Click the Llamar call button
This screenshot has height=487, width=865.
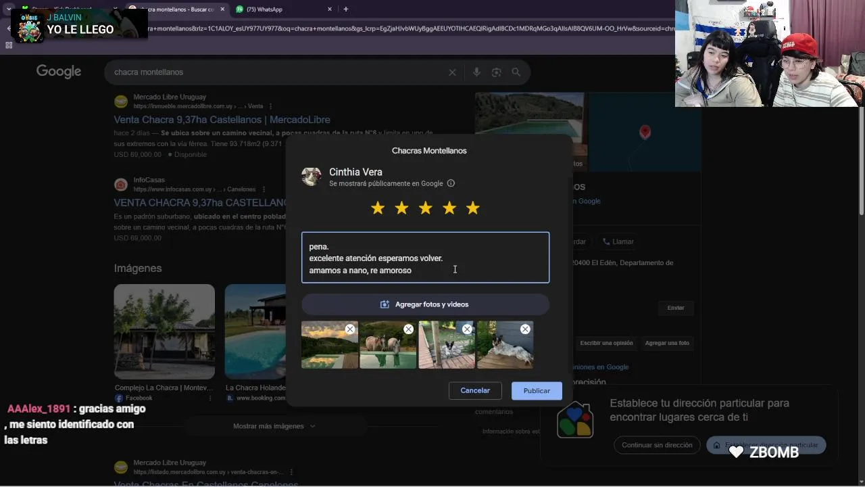[x=618, y=241]
